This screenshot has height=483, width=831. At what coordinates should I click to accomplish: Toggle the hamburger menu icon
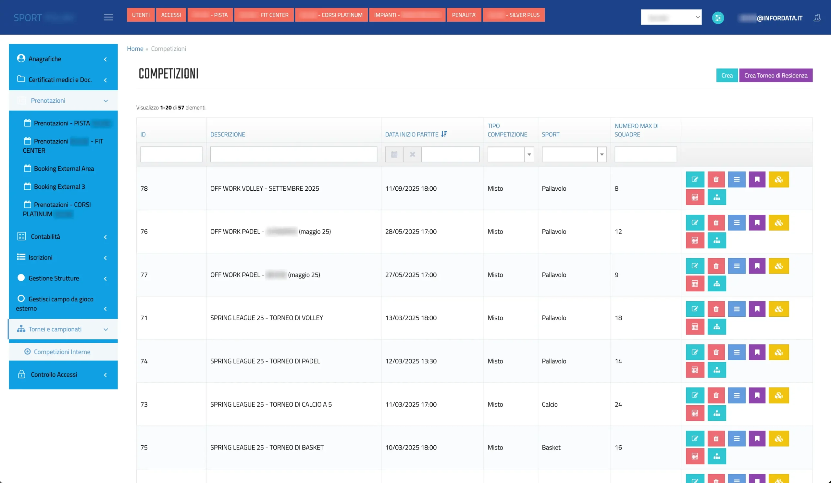[x=108, y=17]
